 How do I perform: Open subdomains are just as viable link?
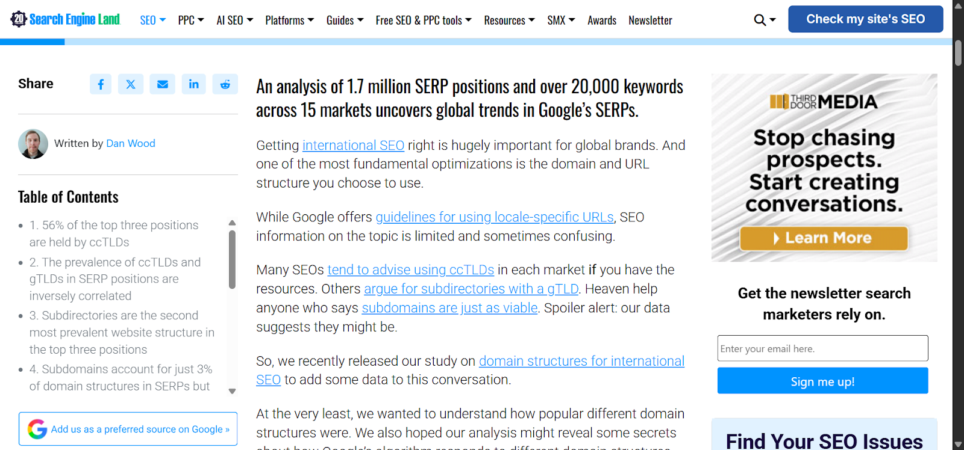[449, 308]
